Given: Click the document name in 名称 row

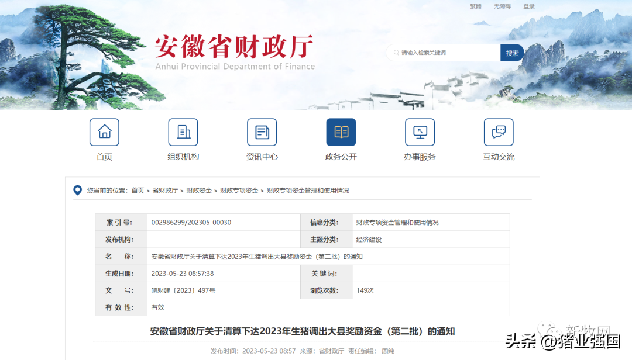Looking at the screenshot, I should [257, 257].
